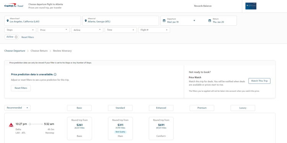
Task: Remove the Airline filter chip
Action: tap(16, 37)
